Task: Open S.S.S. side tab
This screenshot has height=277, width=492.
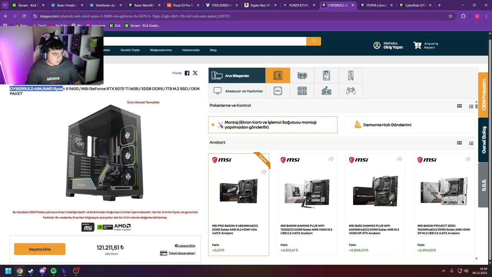Action: (x=483, y=185)
